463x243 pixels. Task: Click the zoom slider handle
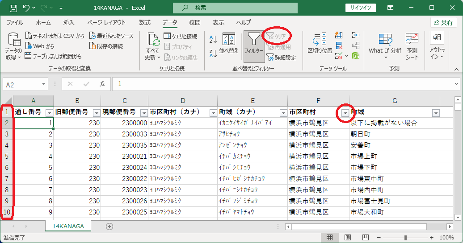tap(406, 237)
